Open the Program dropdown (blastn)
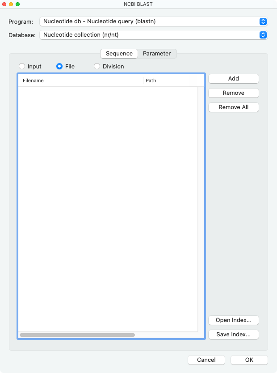This screenshot has width=277, height=373. 153,21
